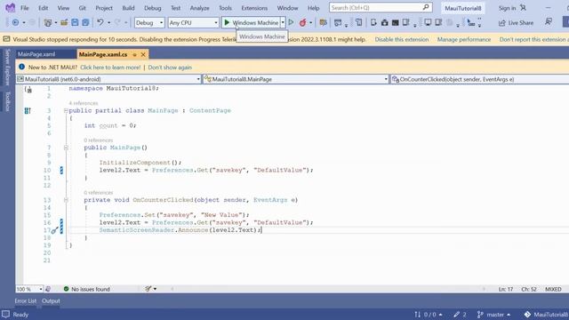Image resolution: width=569 pixels, height=320 pixels.
Task: Click the search magnifier icon
Action: click(426, 7)
